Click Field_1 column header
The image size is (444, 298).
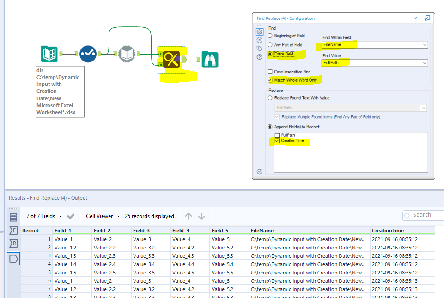[72, 231]
